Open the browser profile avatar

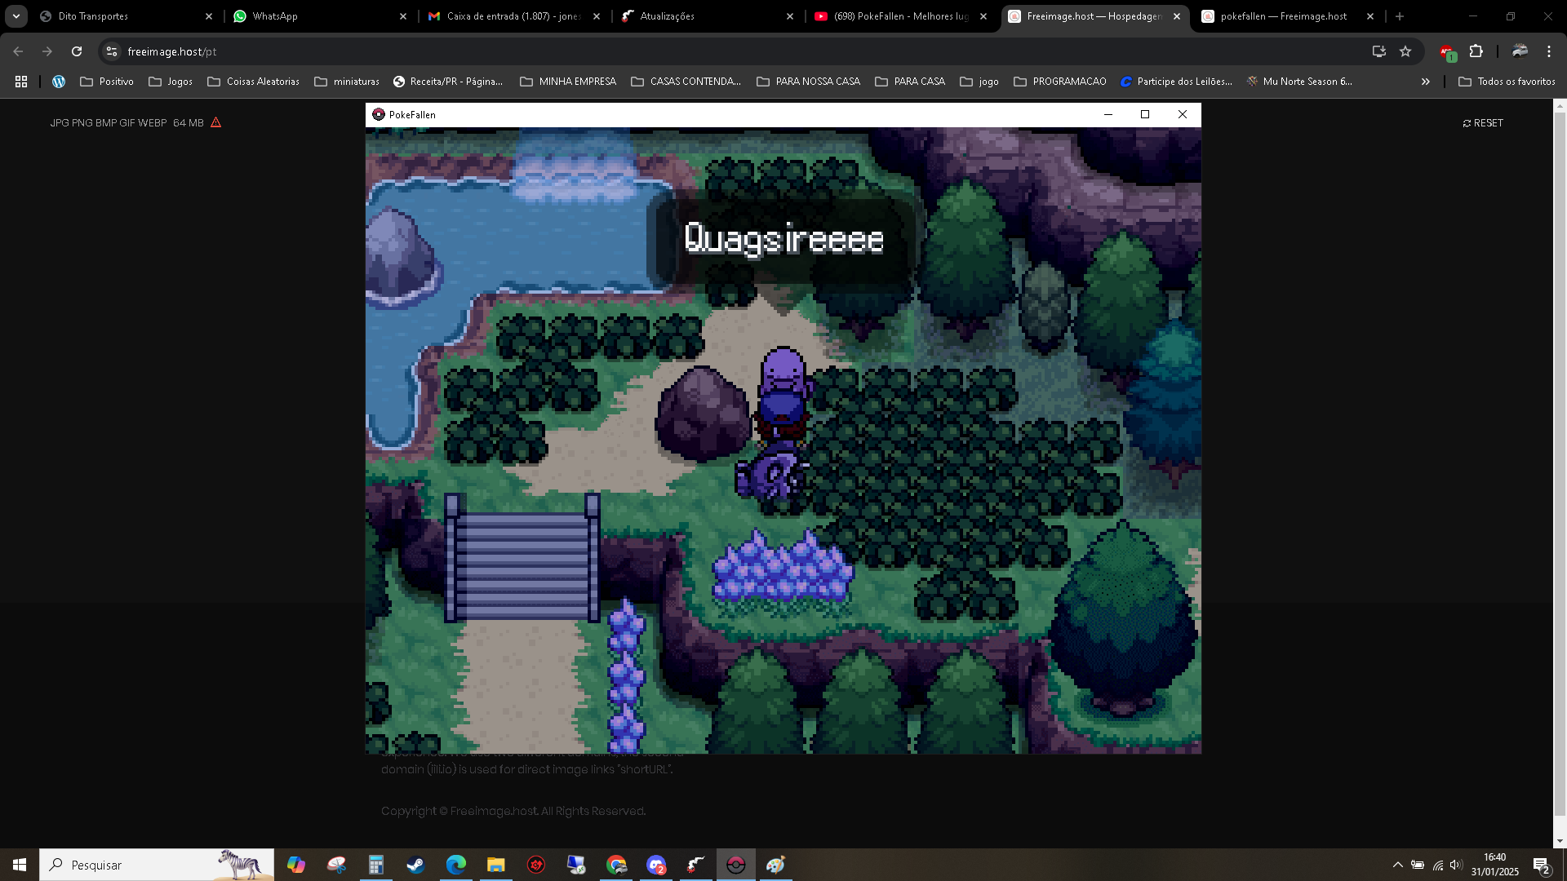pos(1520,51)
